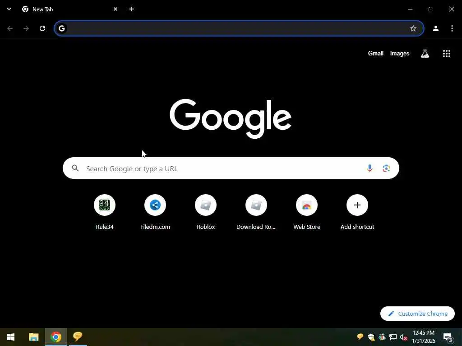Open Customize Chrome panel
This screenshot has height=346, width=462.
pos(417,314)
